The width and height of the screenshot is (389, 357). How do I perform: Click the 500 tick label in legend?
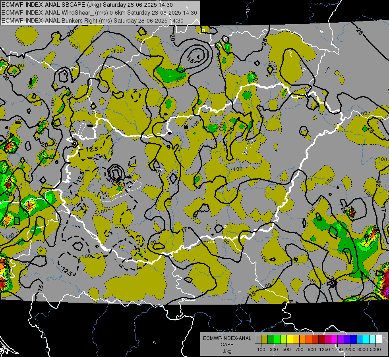point(286,349)
